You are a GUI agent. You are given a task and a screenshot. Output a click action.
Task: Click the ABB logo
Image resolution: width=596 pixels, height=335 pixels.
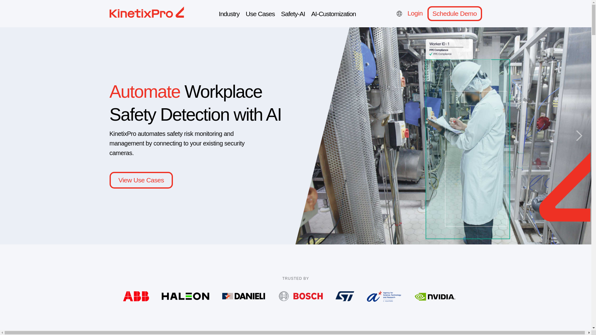click(x=136, y=296)
